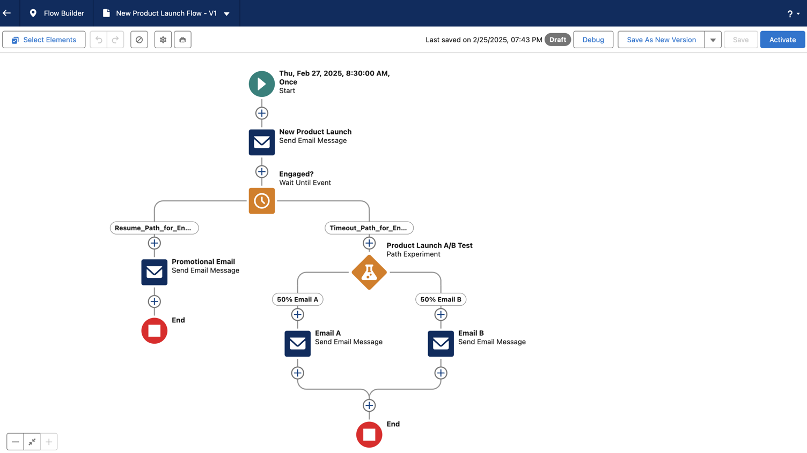
Task: Select the Product Launch A/B Test node
Action: point(369,273)
